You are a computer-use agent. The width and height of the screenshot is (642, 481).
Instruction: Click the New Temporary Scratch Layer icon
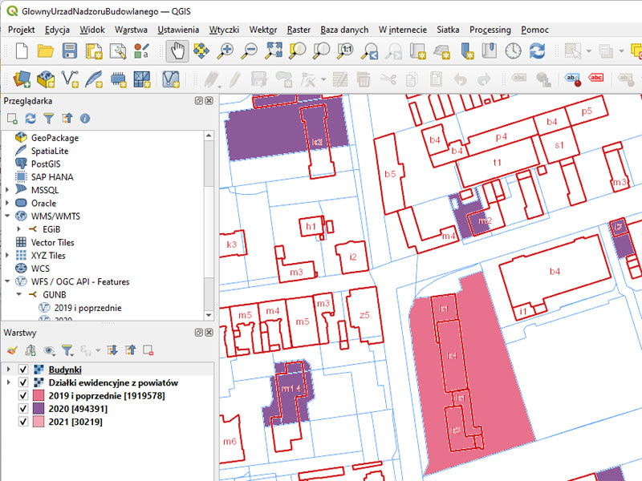pos(118,79)
